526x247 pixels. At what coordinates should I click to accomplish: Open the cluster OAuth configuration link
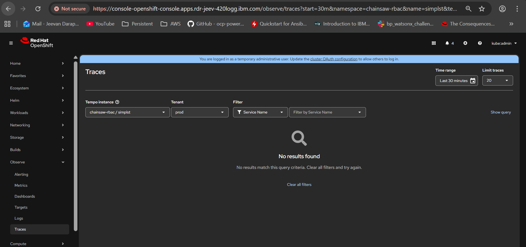coord(334,59)
